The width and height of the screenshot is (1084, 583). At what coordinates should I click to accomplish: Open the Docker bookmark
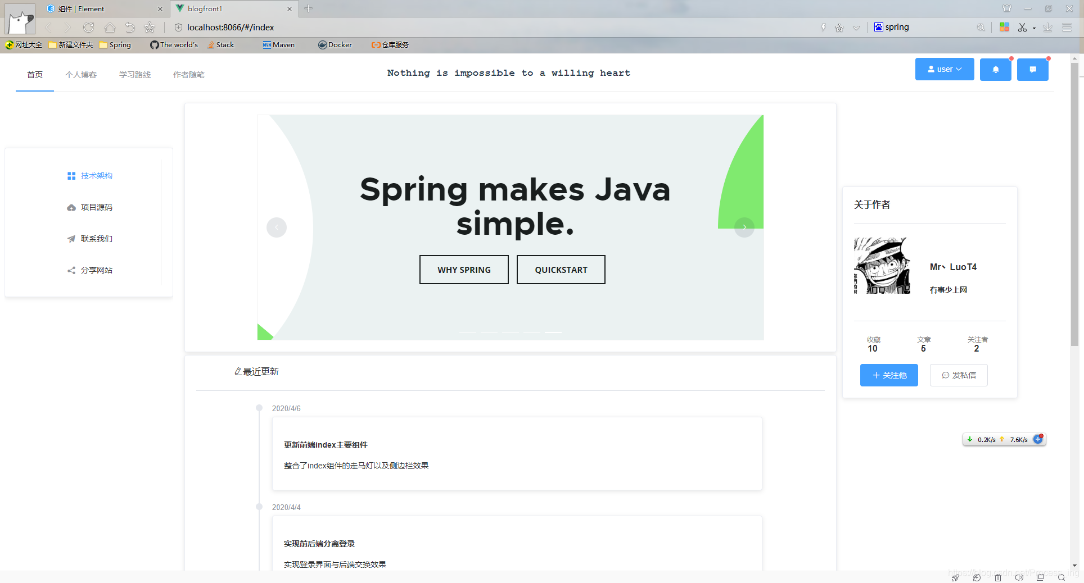click(x=335, y=45)
